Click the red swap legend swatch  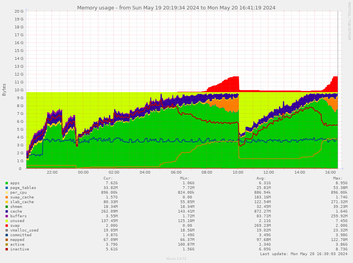point(7,226)
